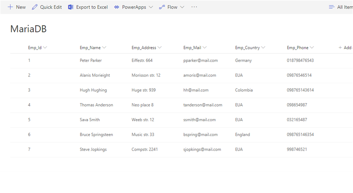
Task: Open the more options ellipsis menu
Action: pyautogui.click(x=194, y=7)
